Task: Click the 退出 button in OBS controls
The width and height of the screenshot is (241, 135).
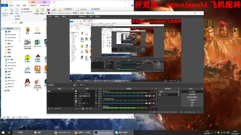Action: coord(192,105)
